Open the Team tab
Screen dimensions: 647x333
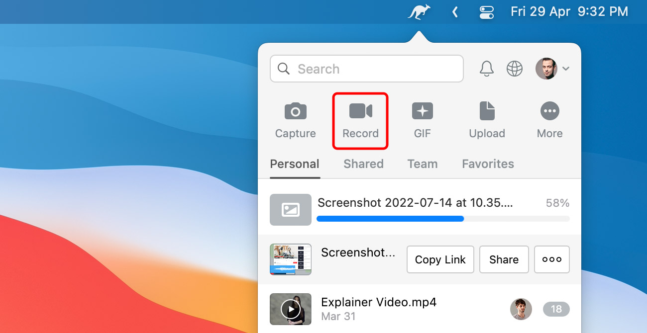[x=422, y=164]
